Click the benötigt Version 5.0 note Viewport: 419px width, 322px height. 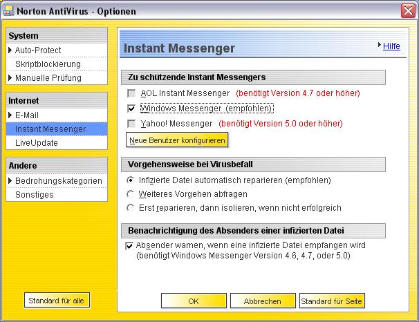click(281, 124)
